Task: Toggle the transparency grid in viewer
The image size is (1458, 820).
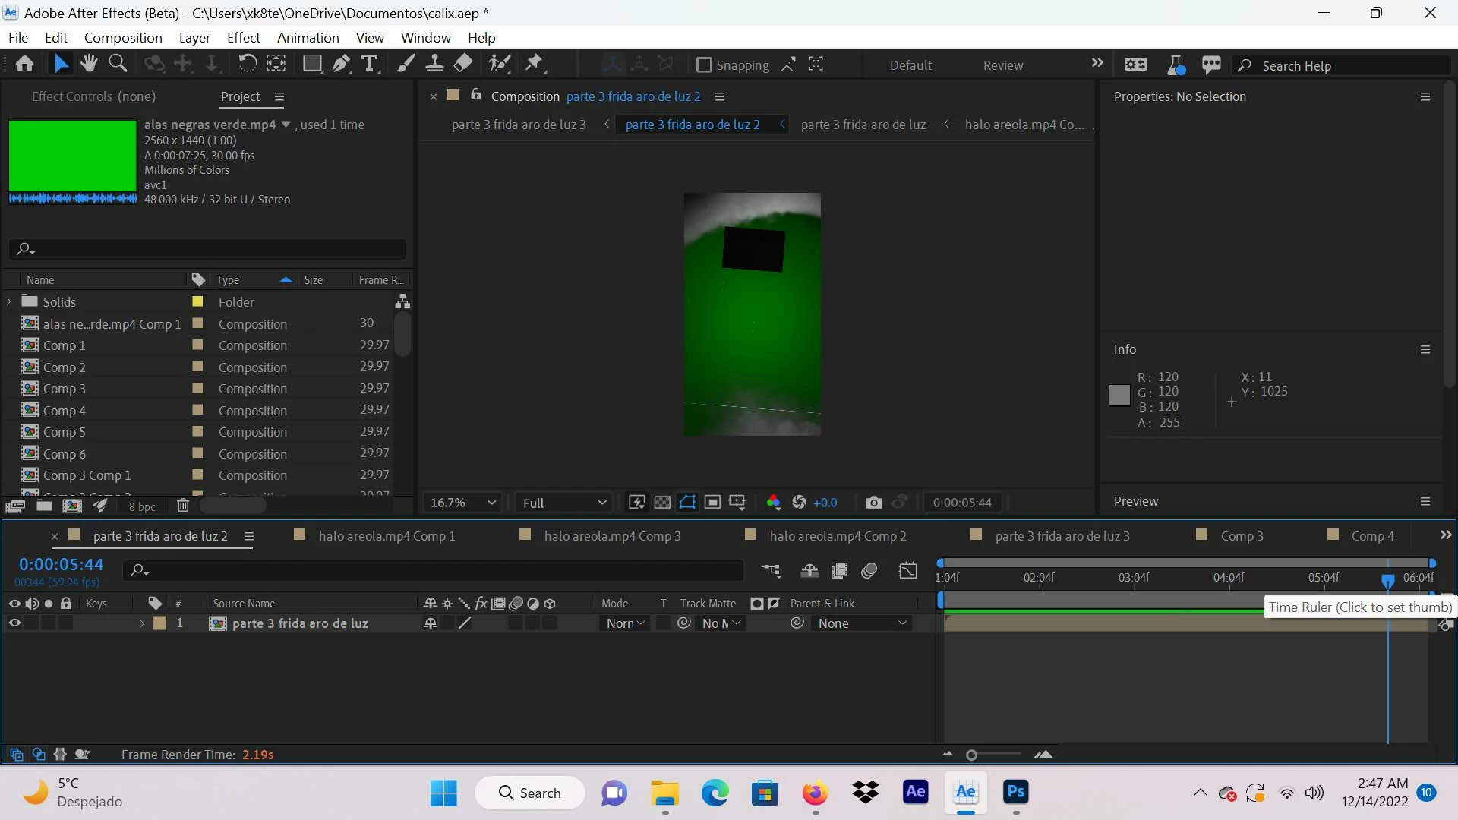Action: point(662,503)
